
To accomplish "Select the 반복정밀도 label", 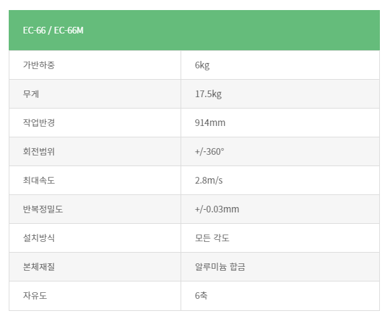I will click(x=43, y=209).
